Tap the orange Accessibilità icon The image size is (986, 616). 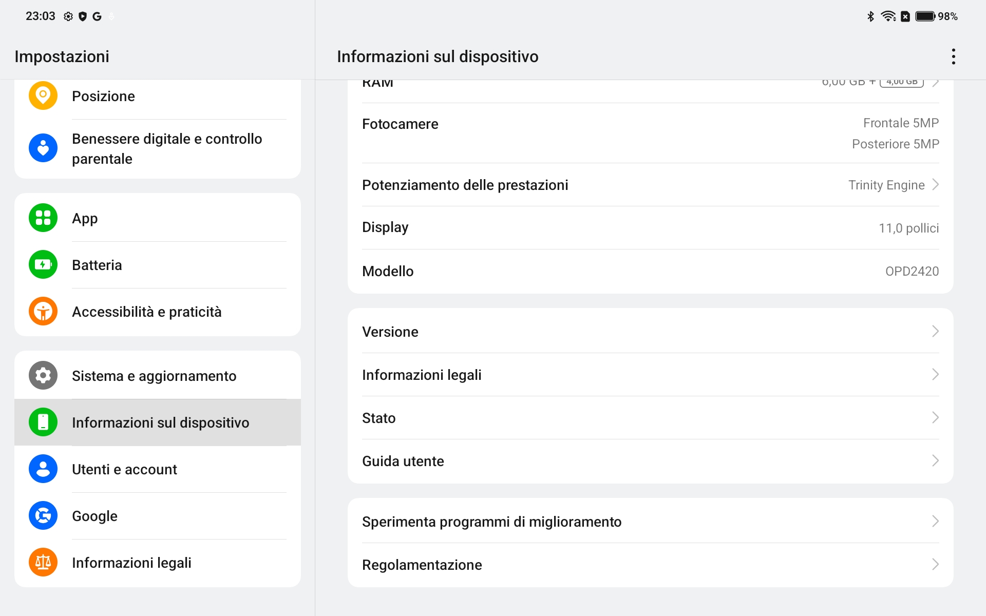[43, 311]
